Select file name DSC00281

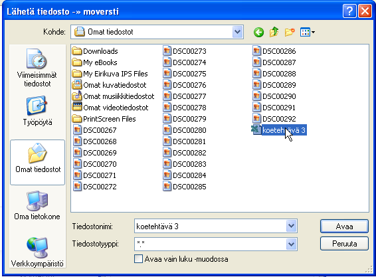pos(189,141)
